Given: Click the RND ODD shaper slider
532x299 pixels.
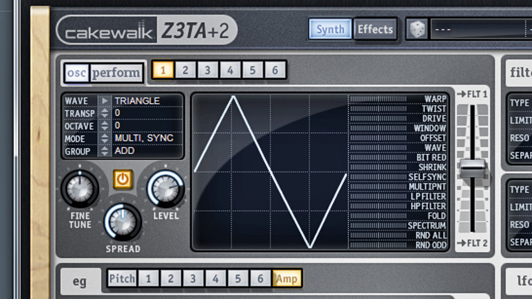Looking at the screenshot, I should [378, 245].
